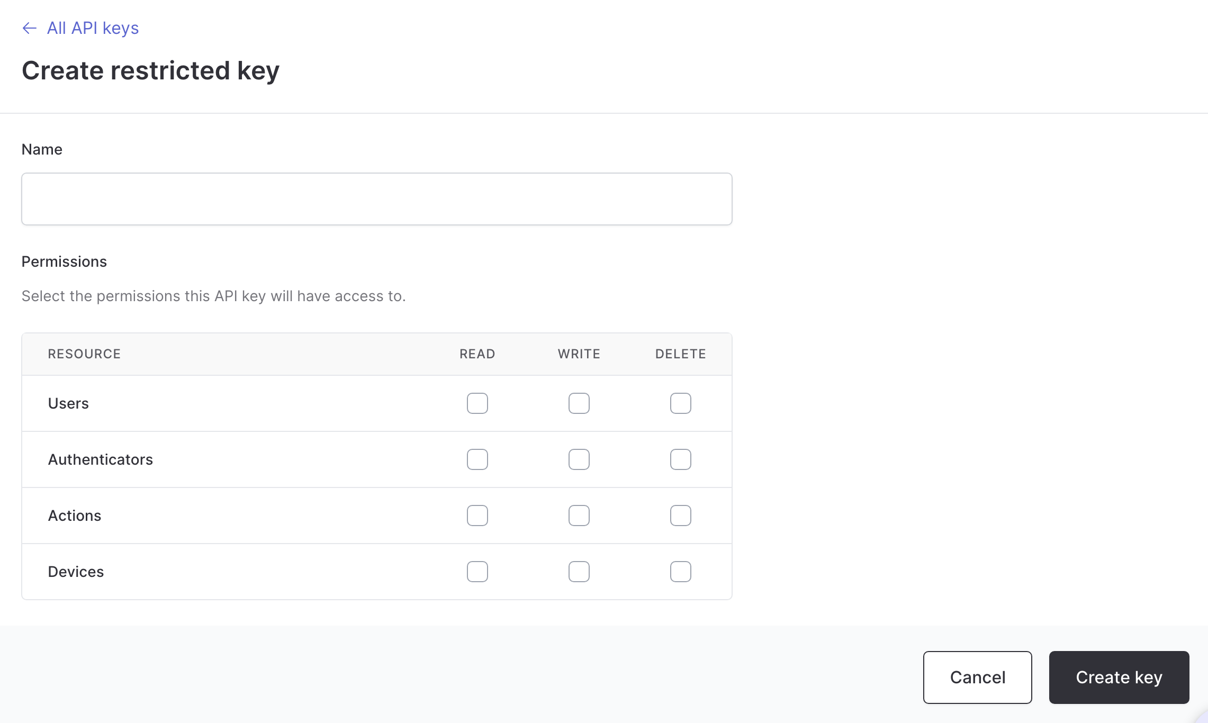This screenshot has width=1208, height=723.
Task: Select Write permission for Devices
Action: 579,572
